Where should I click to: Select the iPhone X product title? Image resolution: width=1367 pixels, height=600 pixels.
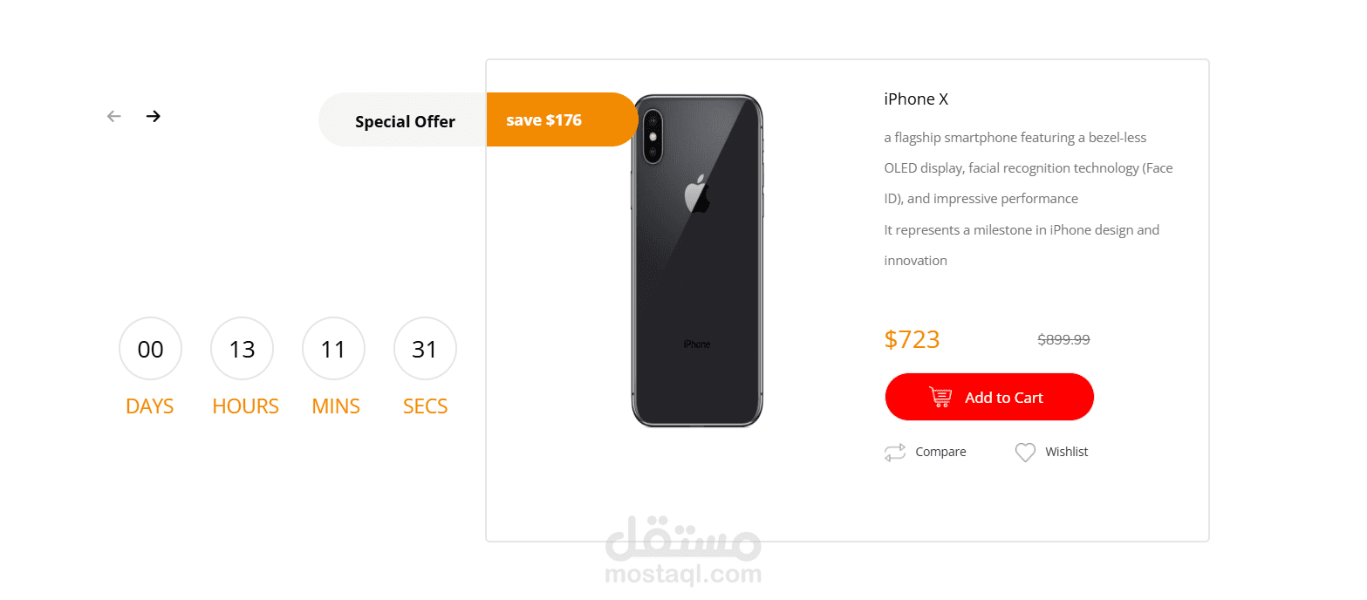click(916, 99)
